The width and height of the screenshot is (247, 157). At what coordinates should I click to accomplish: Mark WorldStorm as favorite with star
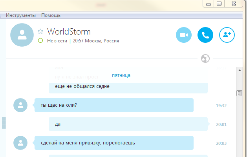pos(40,31)
